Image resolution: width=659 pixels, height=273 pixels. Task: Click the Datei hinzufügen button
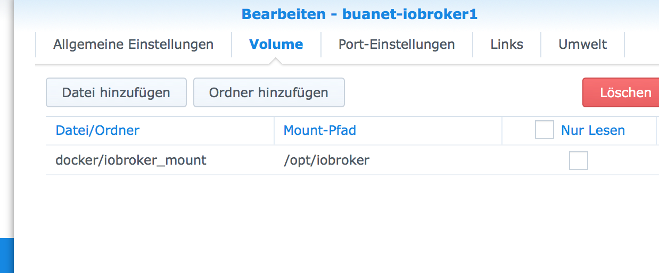tap(116, 92)
